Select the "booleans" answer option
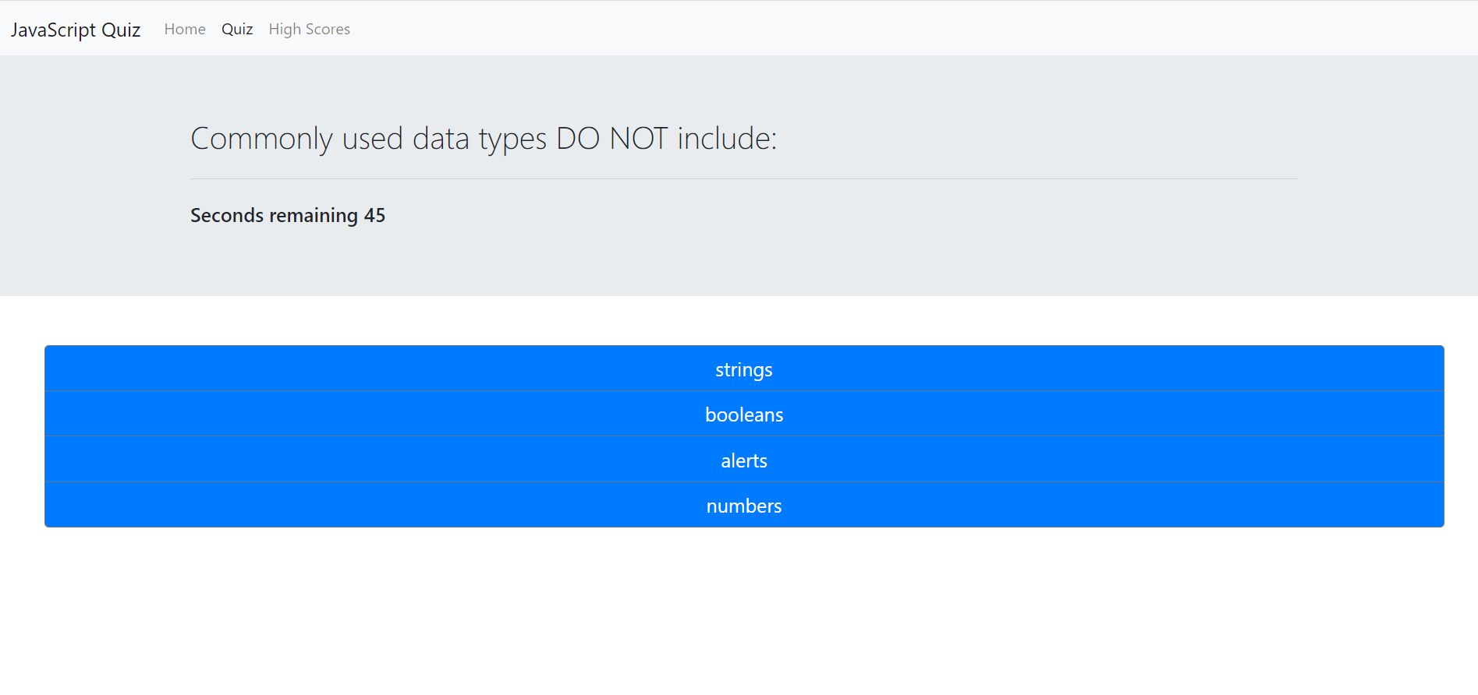Screen dimensions: 1478x695 click(x=743, y=415)
